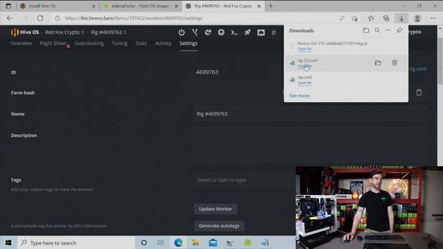Viewport: 443px width, 249px height.
Task: Click the miner actions icon
Action: [x=208, y=33]
